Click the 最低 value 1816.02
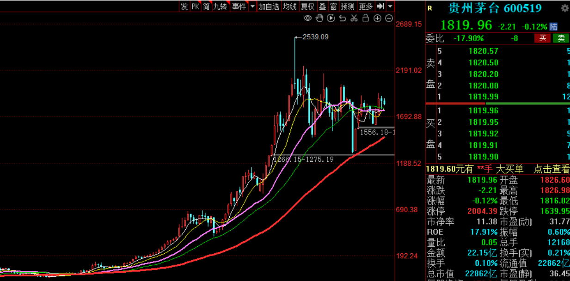This screenshot has width=570, height=281. (x=554, y=201)
